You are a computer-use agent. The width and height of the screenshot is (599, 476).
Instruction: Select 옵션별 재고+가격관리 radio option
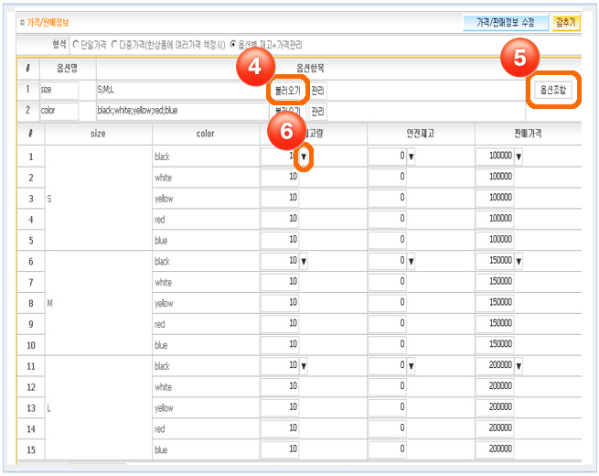click(x=232, y=45)
